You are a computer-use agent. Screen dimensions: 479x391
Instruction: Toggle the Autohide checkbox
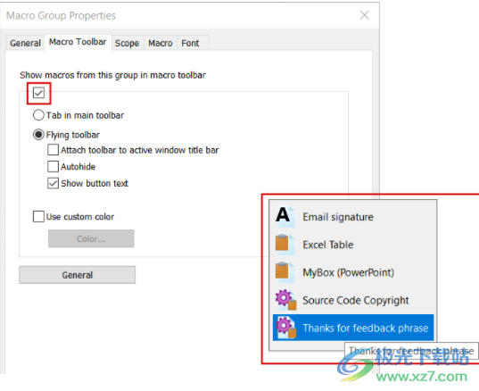(53, 167)
